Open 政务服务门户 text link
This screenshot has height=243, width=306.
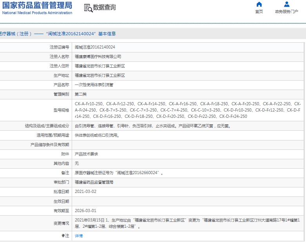pyautogui.click(x=287, y=12)
